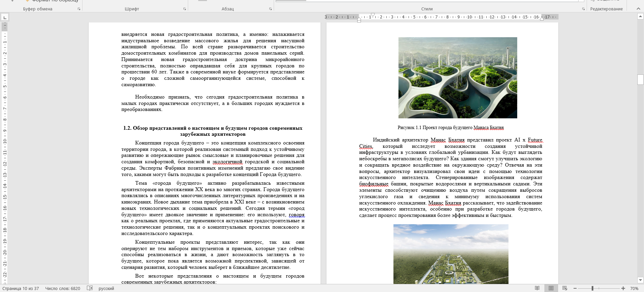The image size is (644, 292).
Task: Switch to Web Layout view
Action: click(565, 288)
